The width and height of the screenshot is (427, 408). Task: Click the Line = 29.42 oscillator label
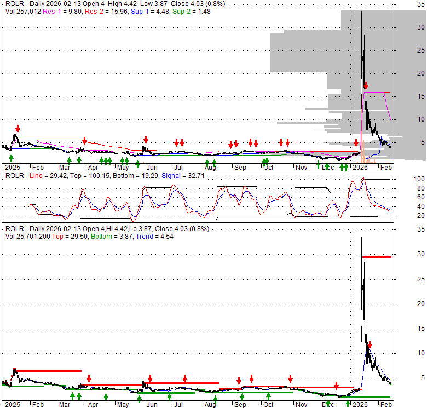[x=48, y=176]
